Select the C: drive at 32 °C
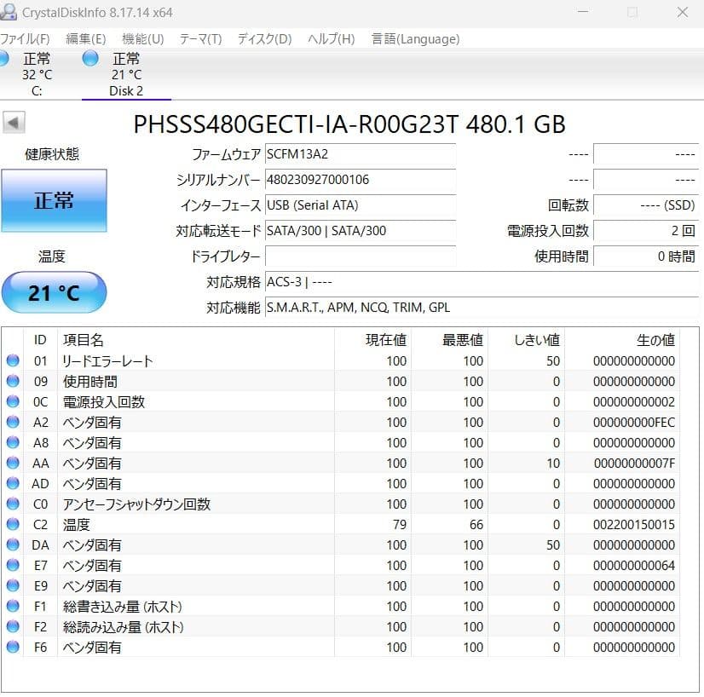704x697 pixels. tap(36, 74)
